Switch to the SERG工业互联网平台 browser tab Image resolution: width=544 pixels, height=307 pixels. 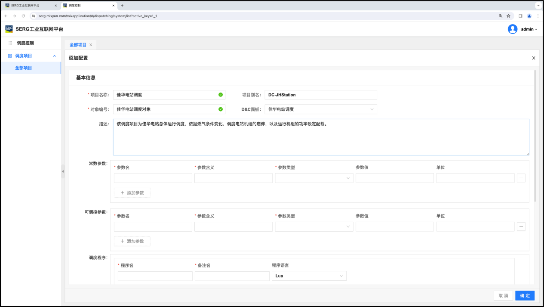(x=28, y=6)
